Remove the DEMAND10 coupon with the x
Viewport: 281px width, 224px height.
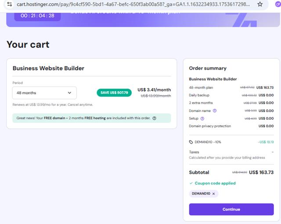[214, 194]
